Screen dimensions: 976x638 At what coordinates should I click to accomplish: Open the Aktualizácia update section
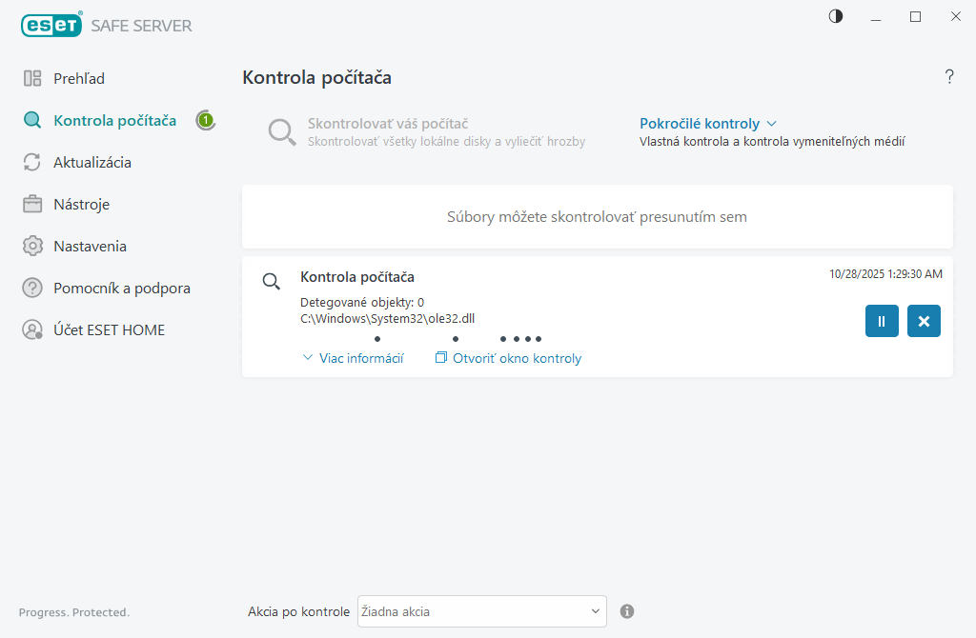(91, 163)
